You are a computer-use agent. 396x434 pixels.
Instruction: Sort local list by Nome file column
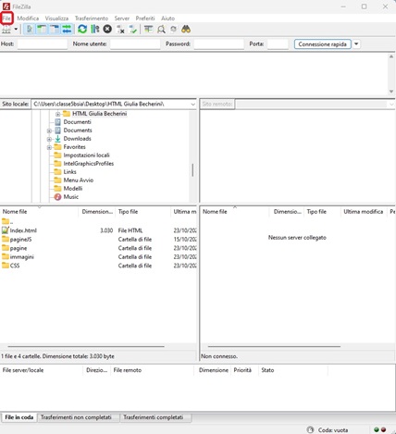point(40,212)
